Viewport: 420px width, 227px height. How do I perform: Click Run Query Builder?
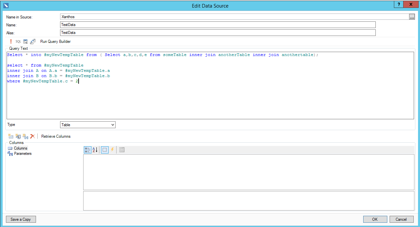pos(55,42)
